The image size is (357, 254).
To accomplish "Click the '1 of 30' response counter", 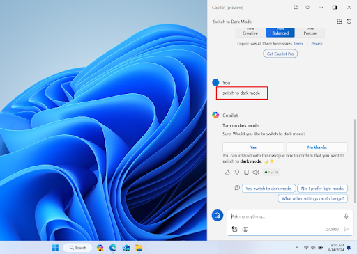I will pyautogui.click(x=271, y=172).
